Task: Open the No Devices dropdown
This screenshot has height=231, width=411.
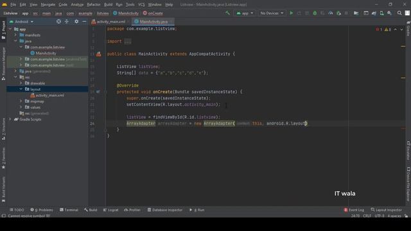Action: [272, 13]
